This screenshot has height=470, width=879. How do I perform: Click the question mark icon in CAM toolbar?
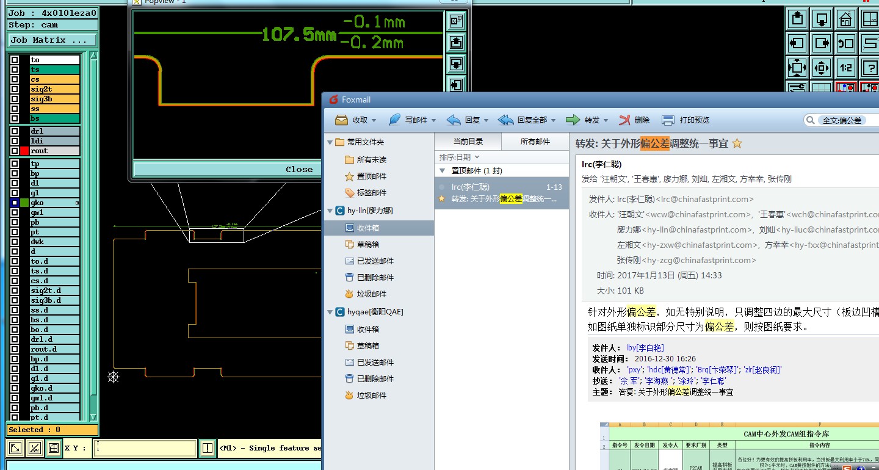[x=869, y=67]
